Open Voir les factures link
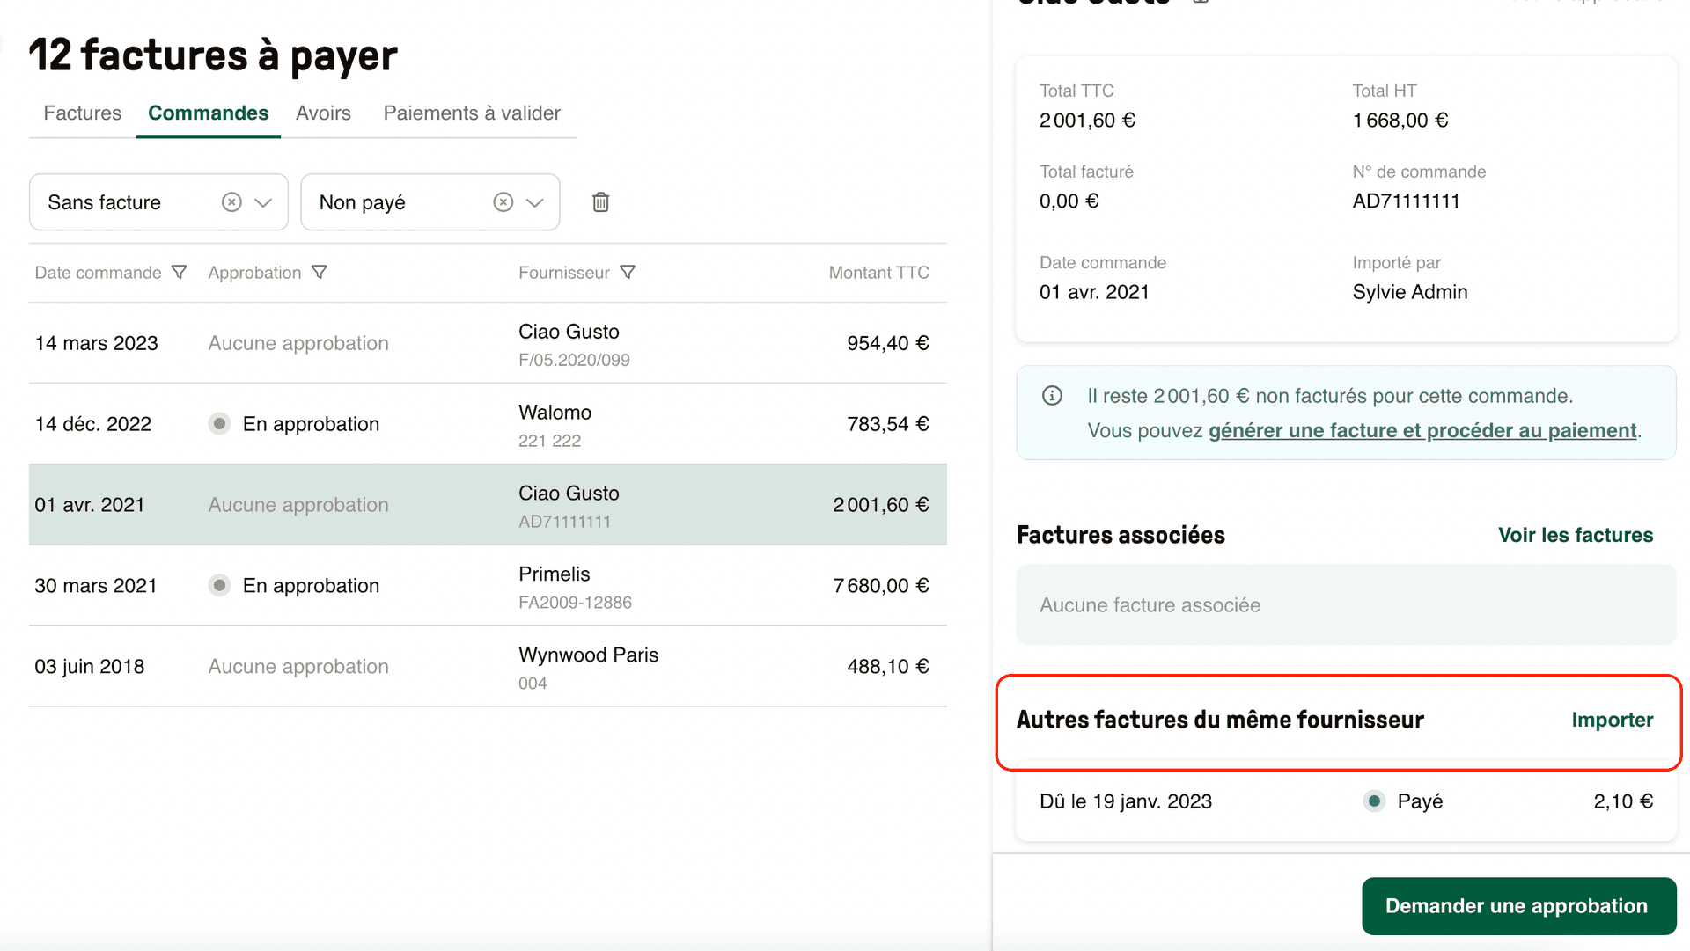This screenshot has height=951, width=1690. tap(1575, 535)
